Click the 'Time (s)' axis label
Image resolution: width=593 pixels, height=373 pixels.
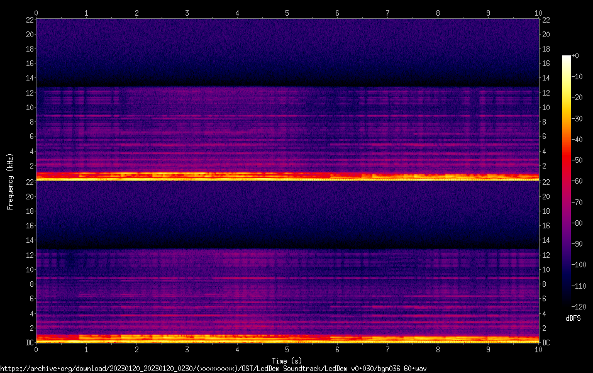click(287, 360)
